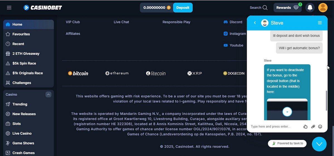Open the emoji picker in chat
Image resolution: width=334 pixels, height=156 pixels.
tap(320, 127)
